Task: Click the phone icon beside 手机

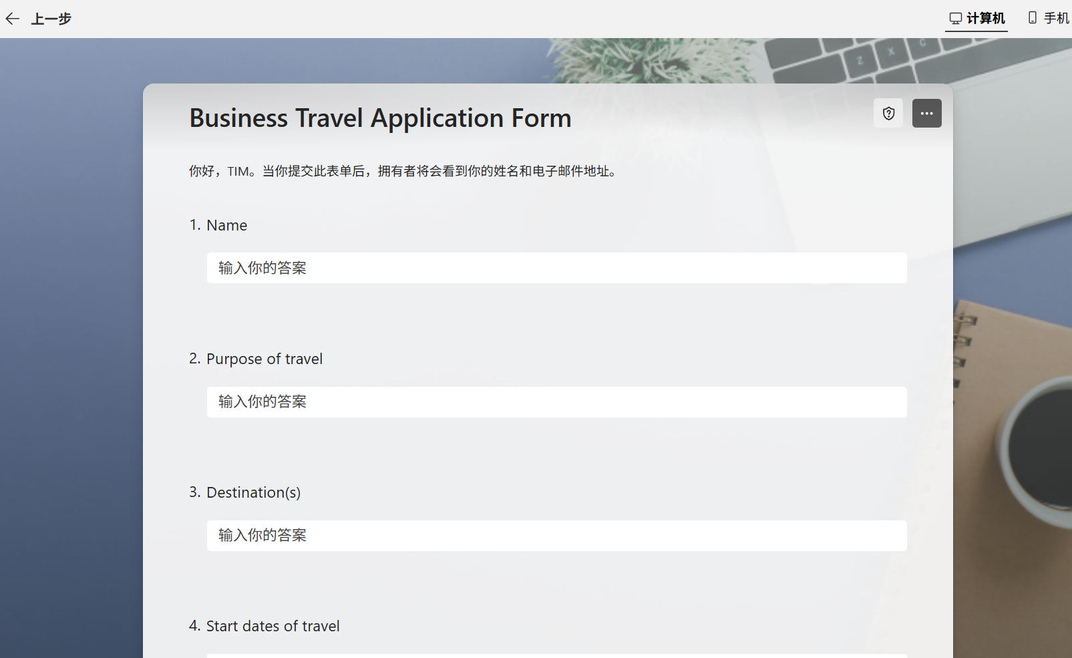Action: (x=1033, y=18)
